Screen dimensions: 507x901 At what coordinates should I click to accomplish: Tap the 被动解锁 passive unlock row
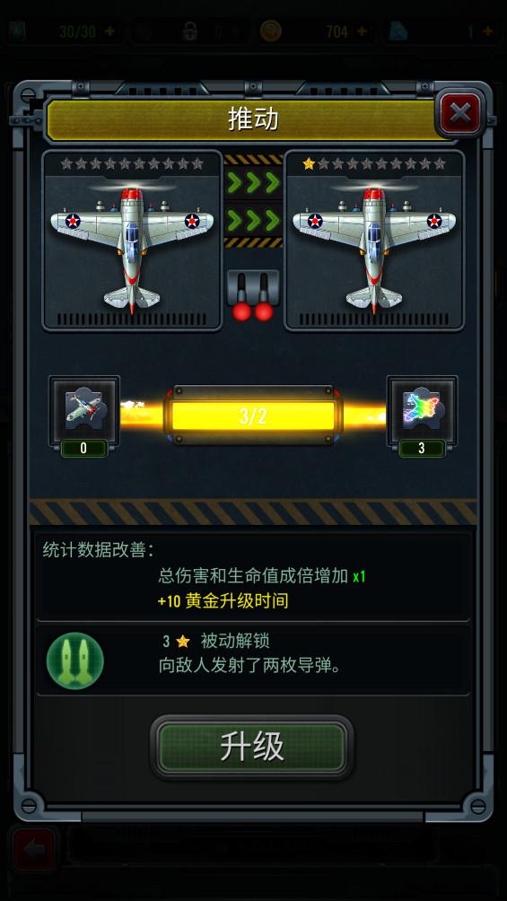(x=253, y=660)
